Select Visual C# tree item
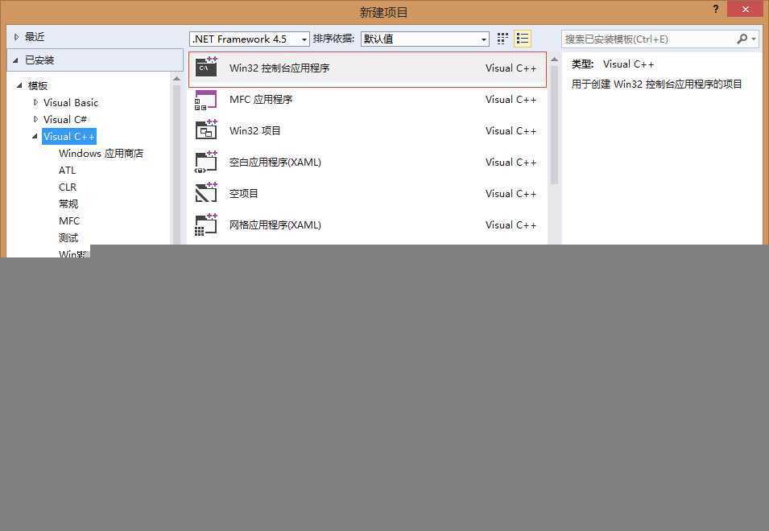 point(64,119)
